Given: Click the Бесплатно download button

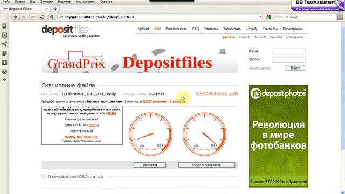Looking at the screenshot, I should pos(150,165).
